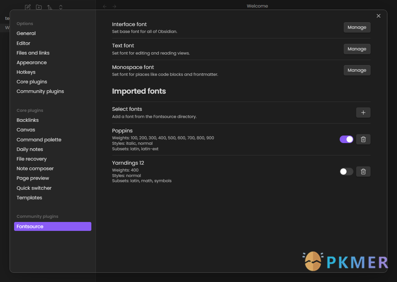397x282 pixels.
Task: Click 'Weights: 400' under Yarndings 12
Action: 125,170
